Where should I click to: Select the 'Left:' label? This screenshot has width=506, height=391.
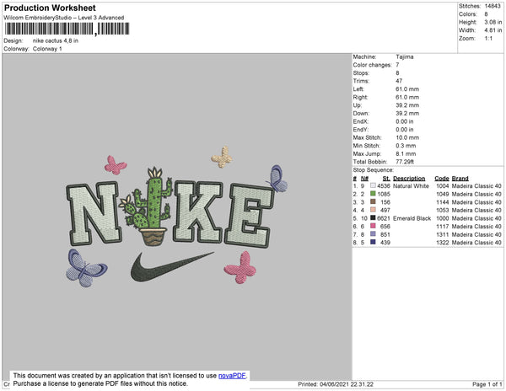[x=358, y=89]
